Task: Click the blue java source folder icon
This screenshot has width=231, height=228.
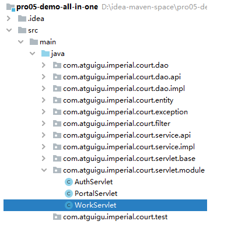Action: click(45, 54)
